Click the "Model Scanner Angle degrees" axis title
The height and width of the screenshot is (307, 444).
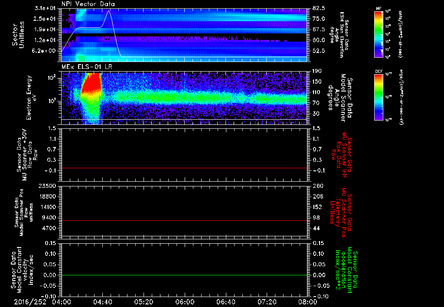340,98
